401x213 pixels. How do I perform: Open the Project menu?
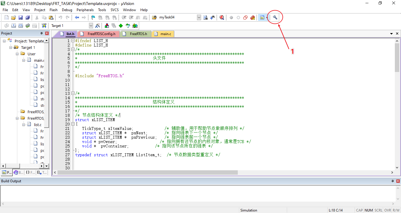pos(40,10)
